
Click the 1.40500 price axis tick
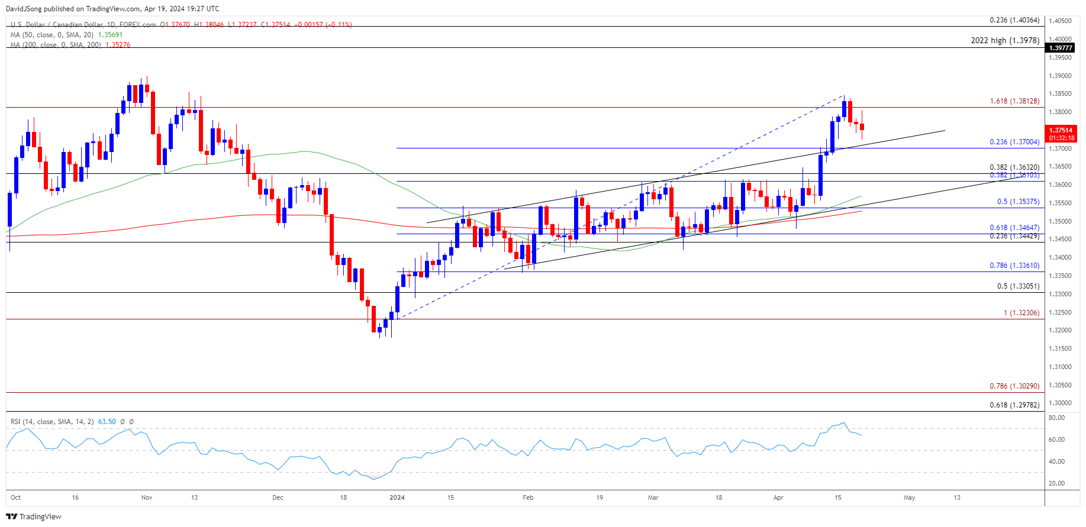[x=1060, y=21]
